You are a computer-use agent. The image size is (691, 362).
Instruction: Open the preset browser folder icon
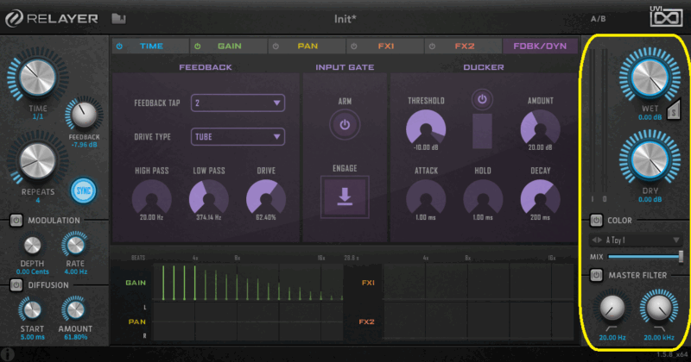(x=118, y=18)
